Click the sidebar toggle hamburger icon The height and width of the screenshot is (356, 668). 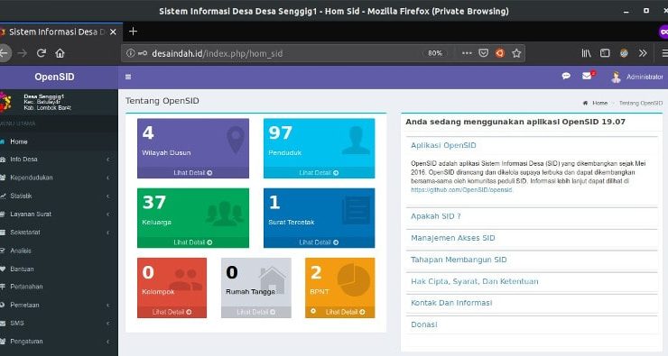(128, 77)
